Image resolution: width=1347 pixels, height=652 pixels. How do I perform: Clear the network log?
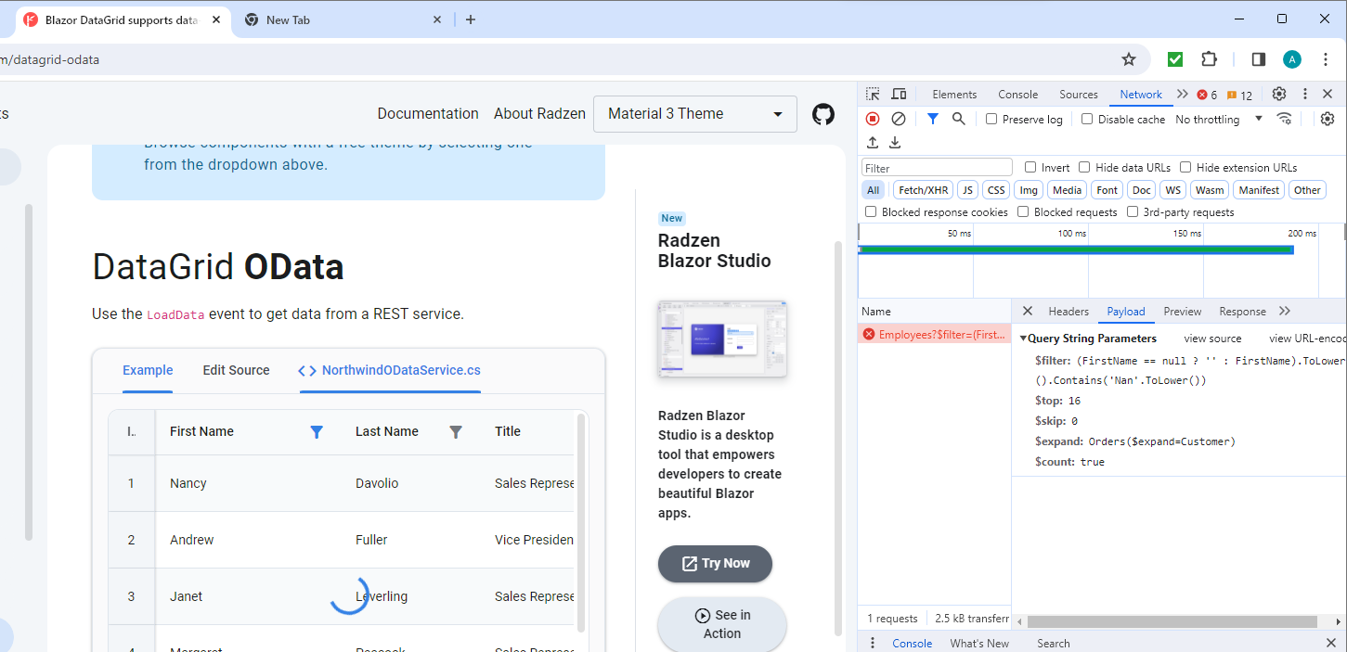tap(899, 119)
